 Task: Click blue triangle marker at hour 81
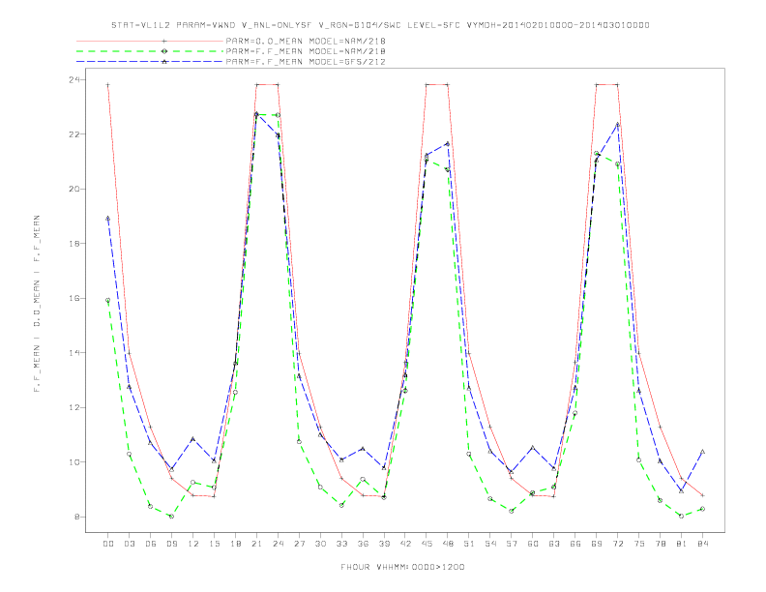tap(682, 490)
